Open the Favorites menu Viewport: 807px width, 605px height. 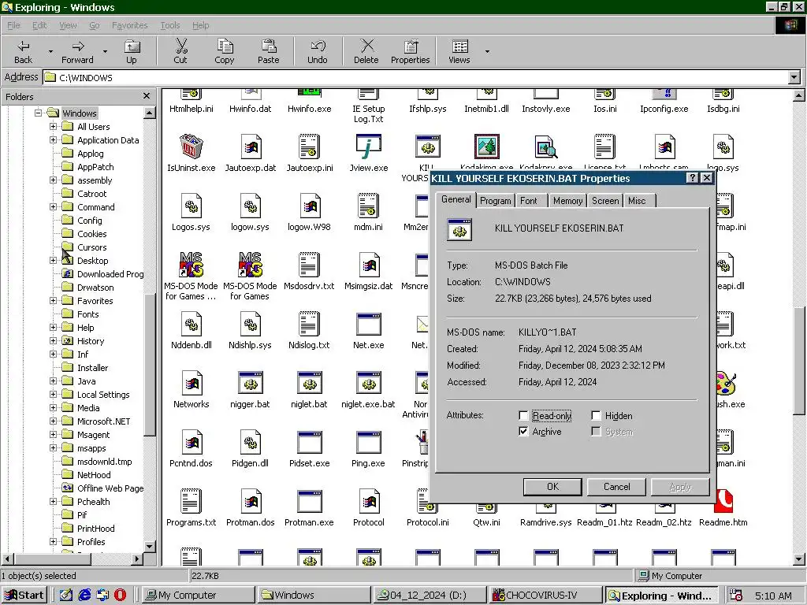coord(130,25)
